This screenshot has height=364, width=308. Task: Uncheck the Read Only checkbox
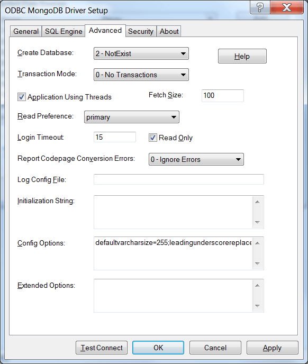point(152,138)
